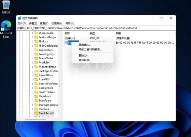Expand the SessionInfo tree node
191x137 pixels.
(33, 88)
